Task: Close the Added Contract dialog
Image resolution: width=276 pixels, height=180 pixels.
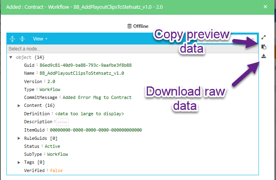Action: pos(266,7)
